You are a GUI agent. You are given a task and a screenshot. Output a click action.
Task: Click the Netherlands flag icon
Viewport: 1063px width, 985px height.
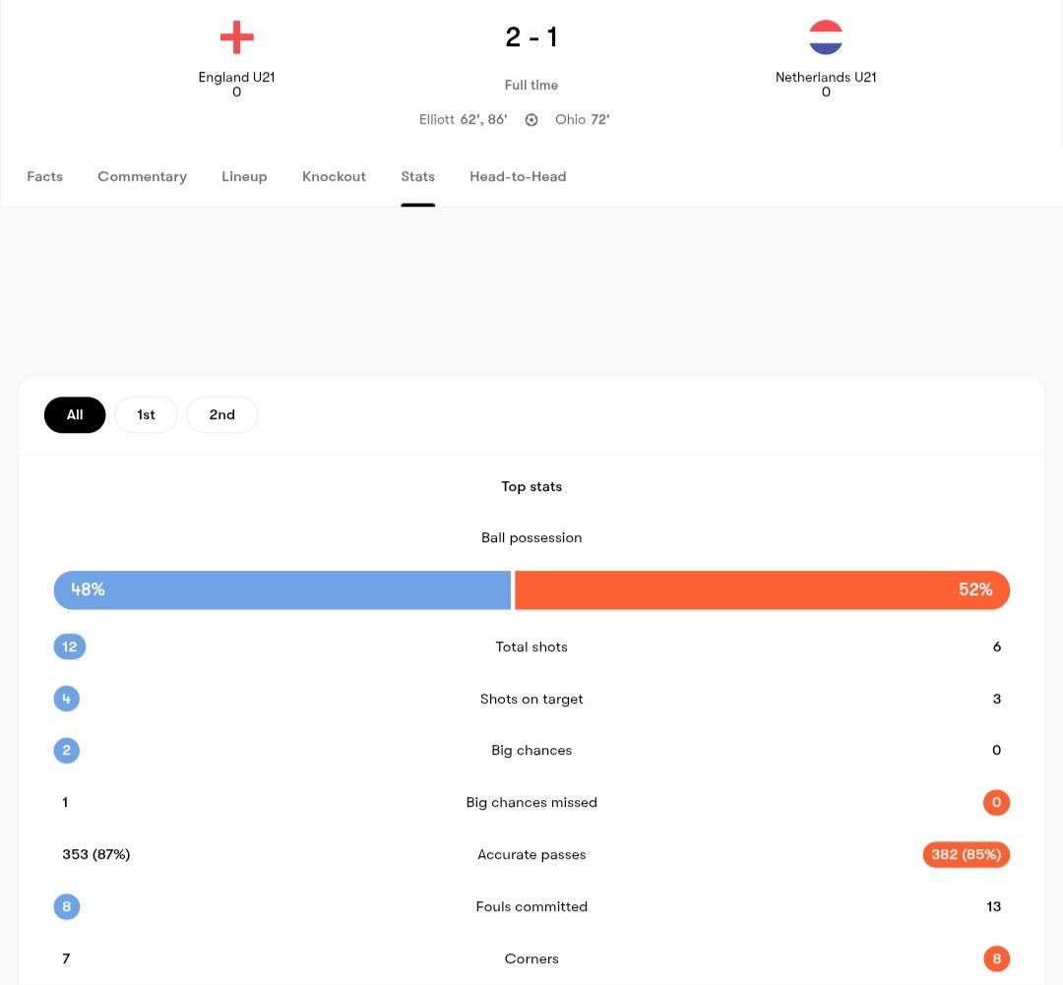pyautogui.click(x=826, y=38)
